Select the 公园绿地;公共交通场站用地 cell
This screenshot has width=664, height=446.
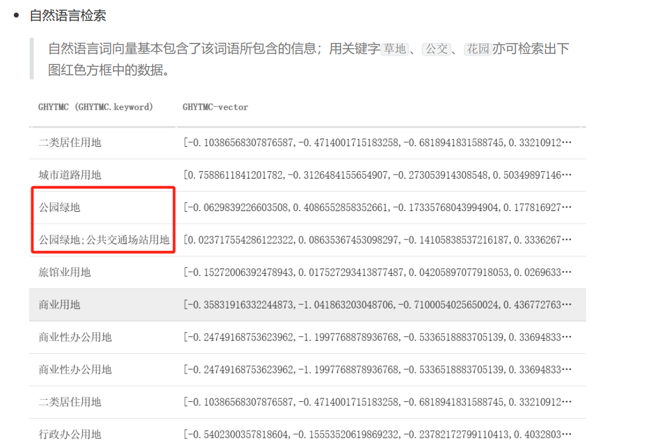pos(104,240)
